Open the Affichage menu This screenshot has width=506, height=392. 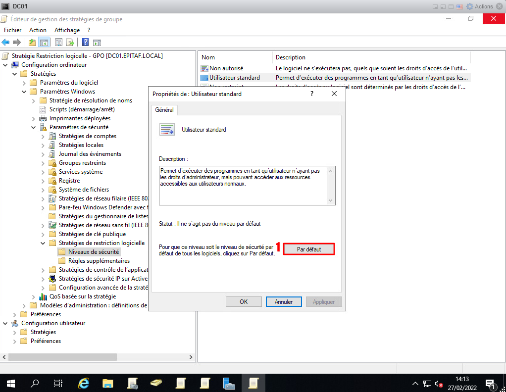click(x=67, y=30)
